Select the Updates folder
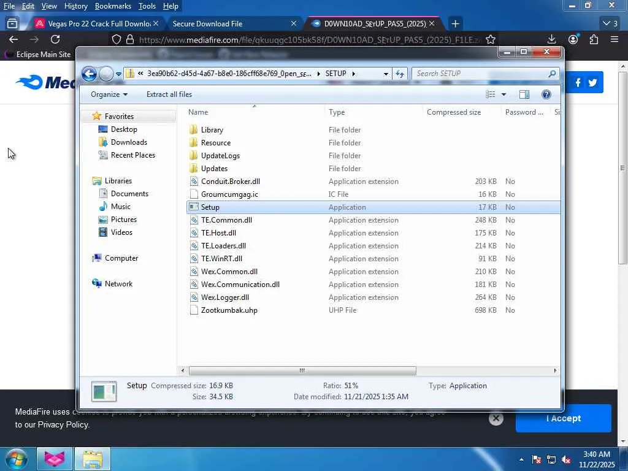The width and height of the screenshot is (628, 471). [x=214, y=168]
